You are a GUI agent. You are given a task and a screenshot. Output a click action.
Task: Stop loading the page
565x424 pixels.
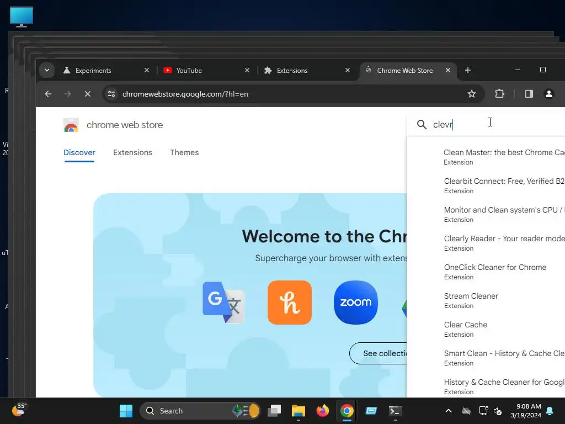tap(88, 94)
